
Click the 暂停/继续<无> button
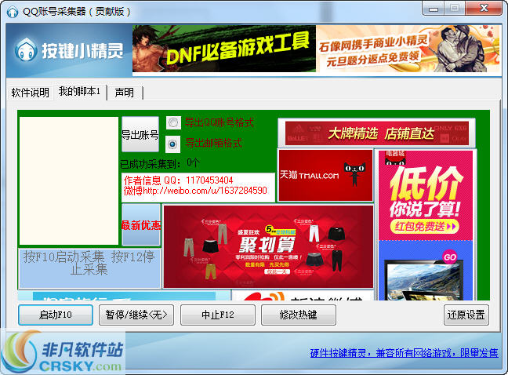pyautogui.click(x=136, y=315)
